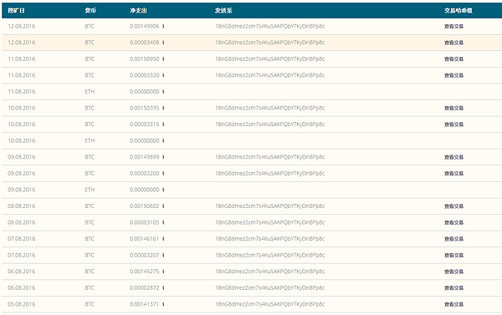Click info icon in 10.08.2016 ETH row
The image size is (502, 315).
[x=163, y=140]
